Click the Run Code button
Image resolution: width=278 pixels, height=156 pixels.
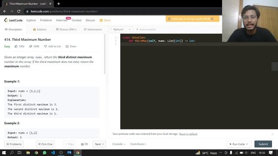point(238,144)
